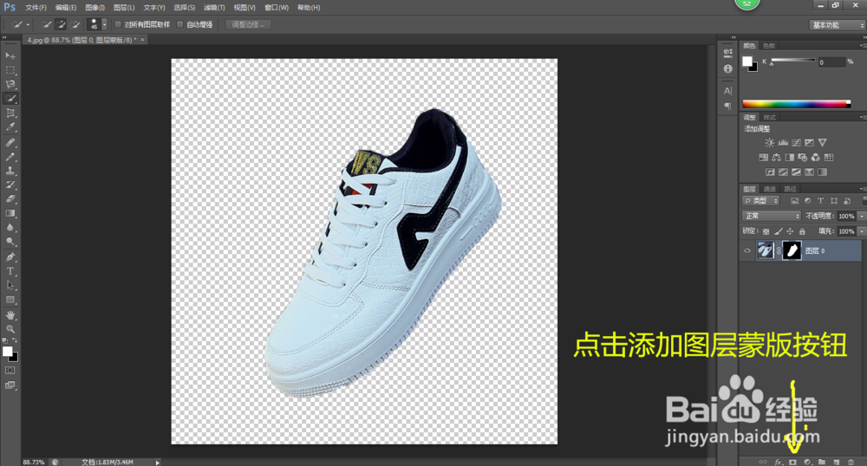Switch to the 色板 tab

tap(769, 46)
